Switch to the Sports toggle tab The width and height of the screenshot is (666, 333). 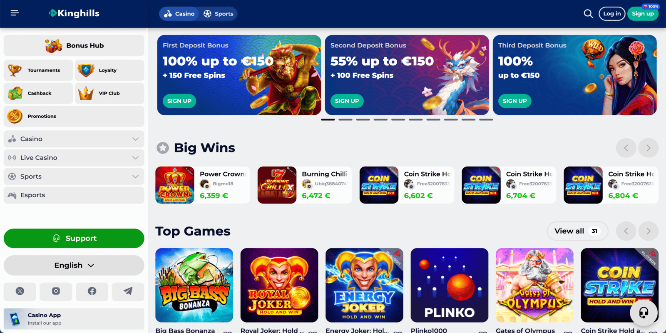(218, 14)
